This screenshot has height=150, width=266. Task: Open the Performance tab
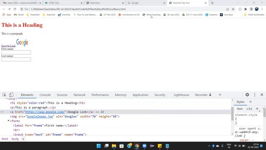click(100, 95)
